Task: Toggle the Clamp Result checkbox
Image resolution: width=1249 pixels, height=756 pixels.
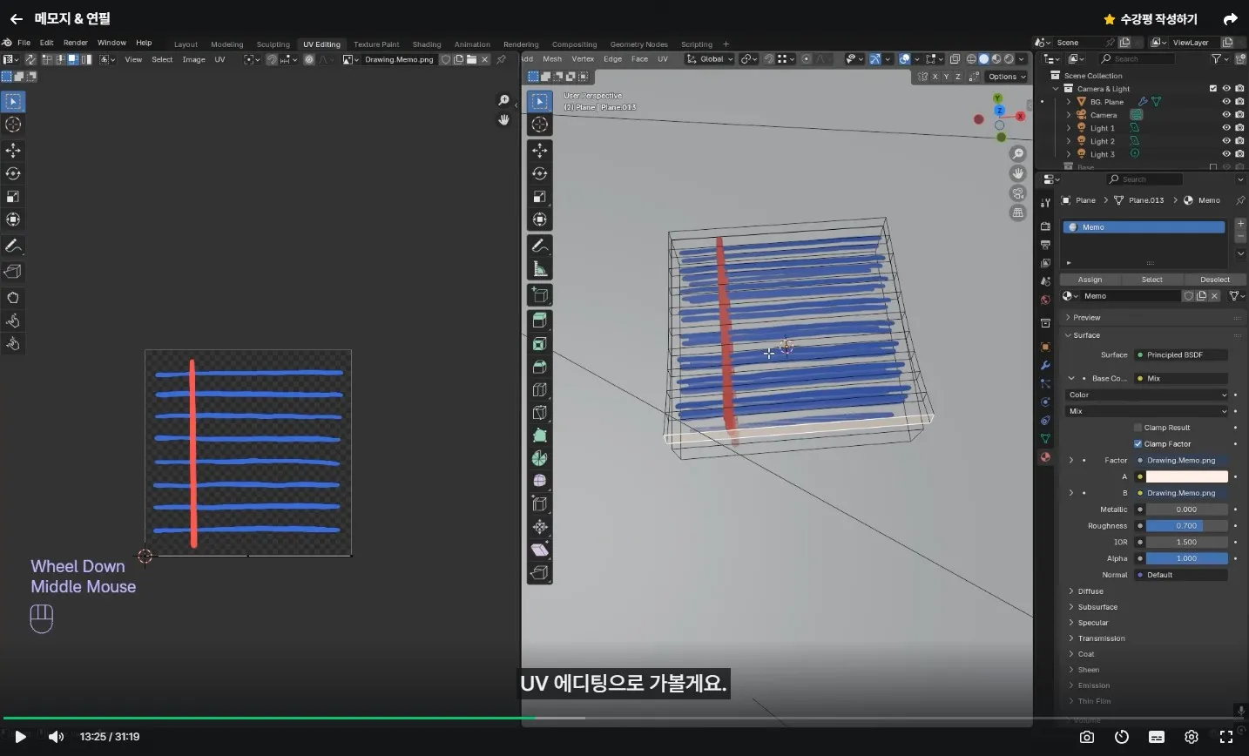Action: [1138, 428]
